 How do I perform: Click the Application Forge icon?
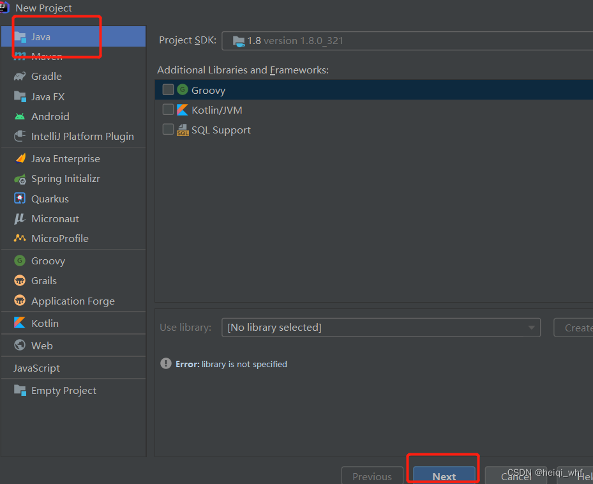tap(20, 301)
